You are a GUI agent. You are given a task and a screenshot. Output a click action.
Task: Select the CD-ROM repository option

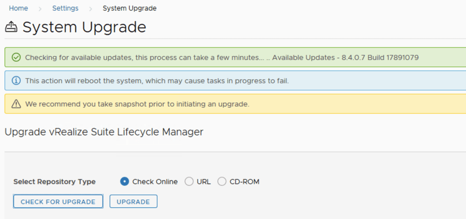pyautogui.click(x=222, y=182)
